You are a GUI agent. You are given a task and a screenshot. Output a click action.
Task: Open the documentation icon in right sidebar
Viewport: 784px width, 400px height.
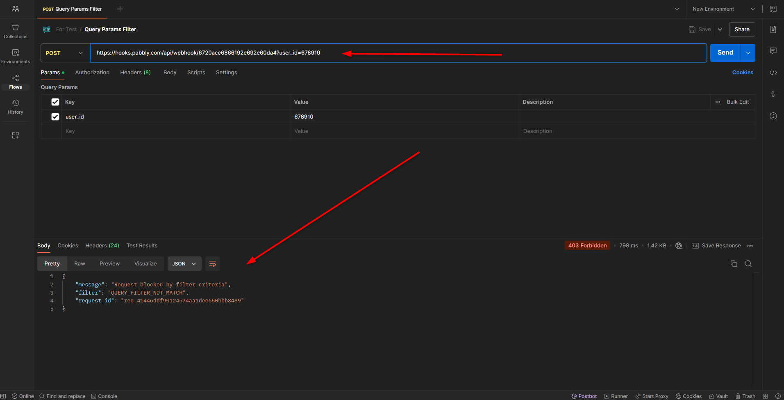[x=773, y=29]
